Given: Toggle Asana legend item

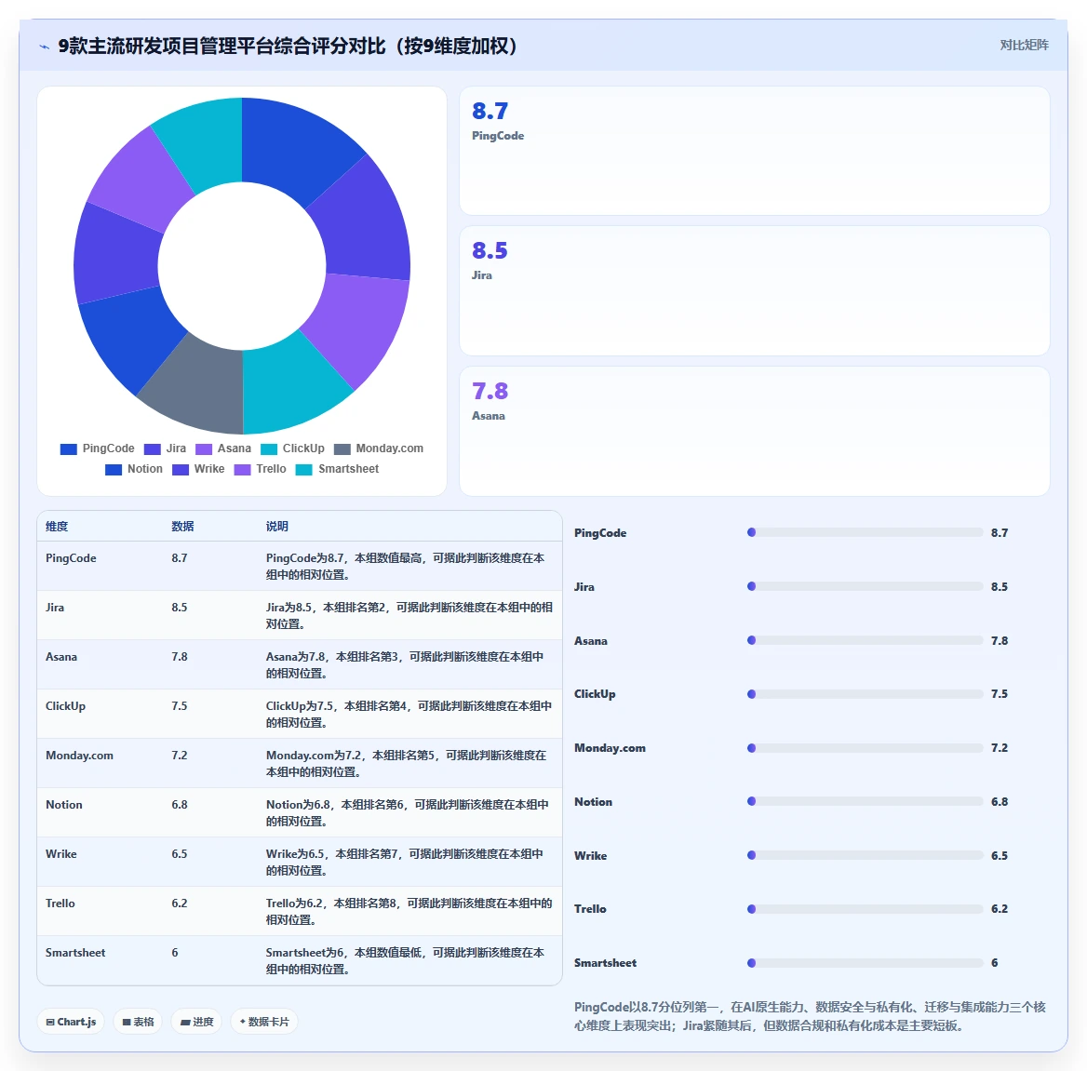Looking at the screenshot, I should [223, 448].
